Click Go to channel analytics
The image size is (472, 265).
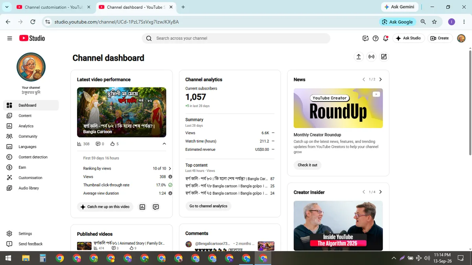click(x=208, y=206)
